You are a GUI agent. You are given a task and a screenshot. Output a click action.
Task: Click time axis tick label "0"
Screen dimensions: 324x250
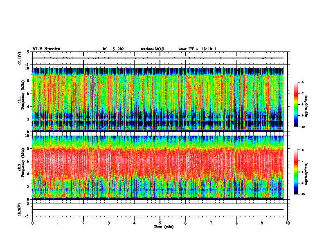32,223
